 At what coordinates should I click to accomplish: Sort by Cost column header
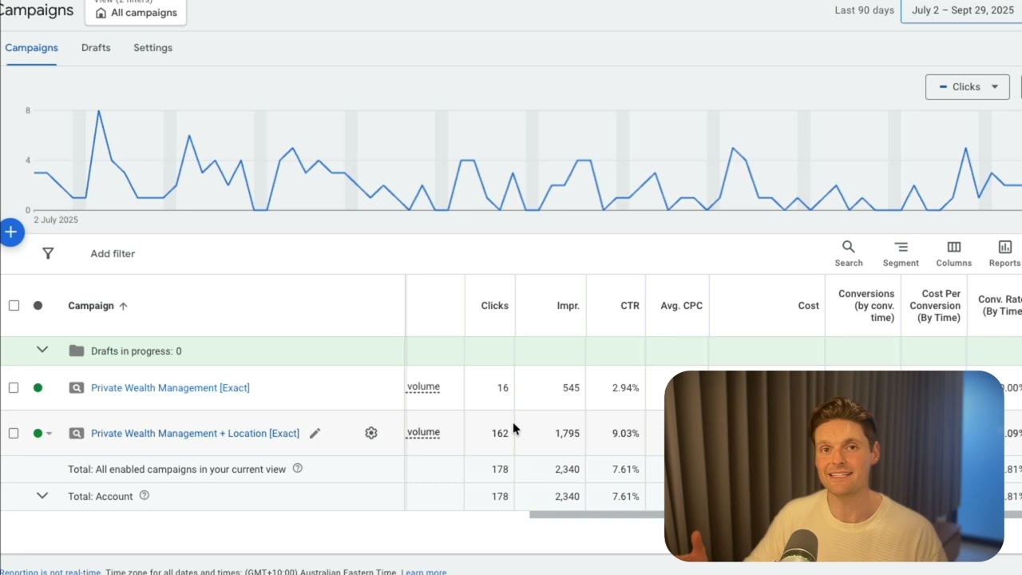pos(808,306)
